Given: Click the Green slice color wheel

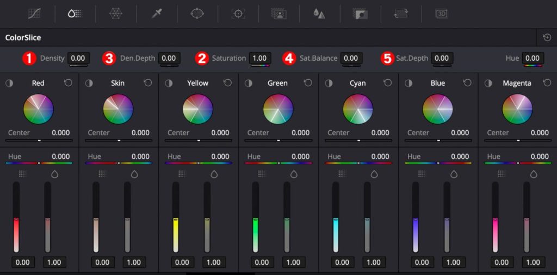Looking at the screenshot, I should click(278, 109).
